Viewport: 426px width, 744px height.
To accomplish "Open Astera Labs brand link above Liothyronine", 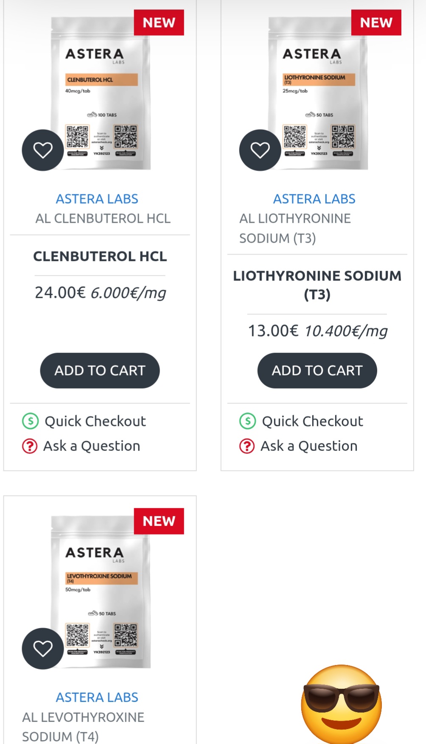I will coord(314,199).
